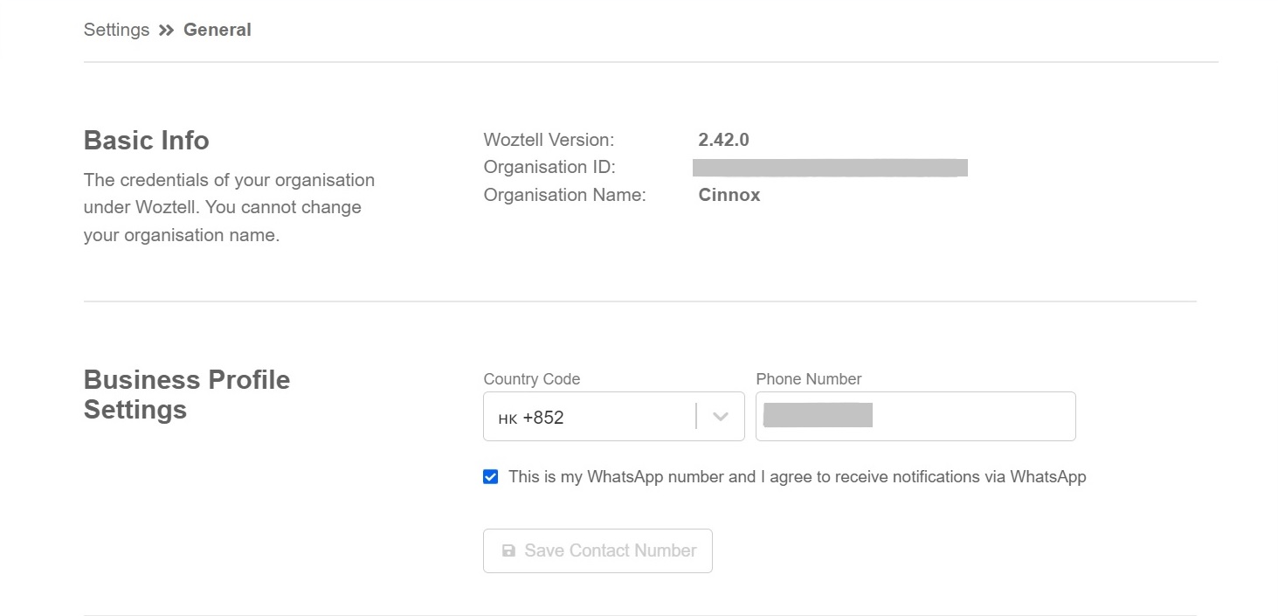This screenshot has width=1278, height=616.
Task: Click the Organisation ID label
Action: pos(550,168)
